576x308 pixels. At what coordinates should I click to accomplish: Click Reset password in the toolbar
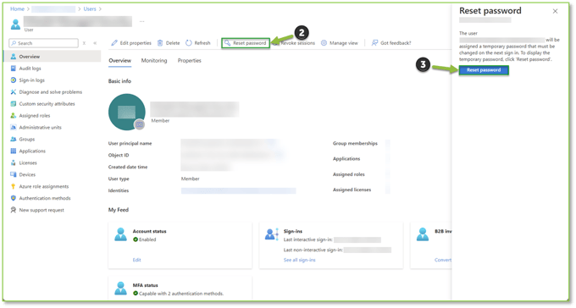[x=246, y=43]
